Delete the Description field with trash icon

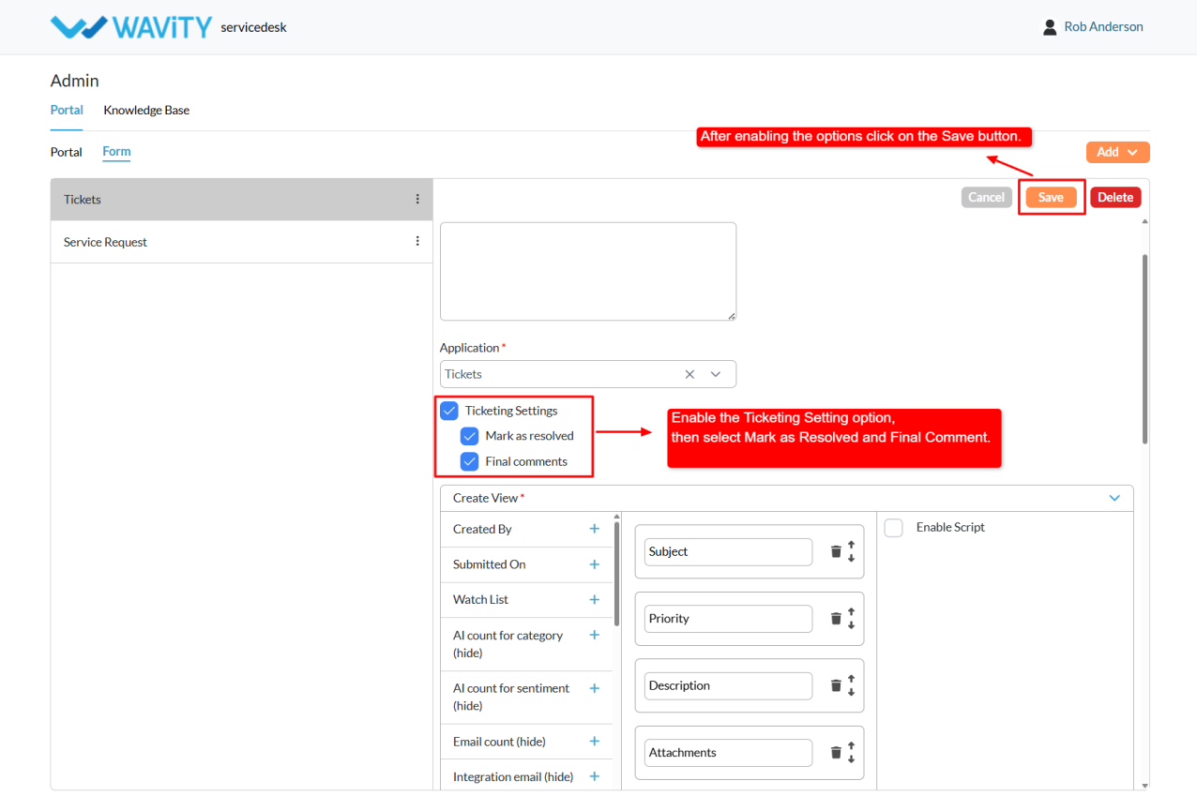pyautogui.click(x=836, y=685)
